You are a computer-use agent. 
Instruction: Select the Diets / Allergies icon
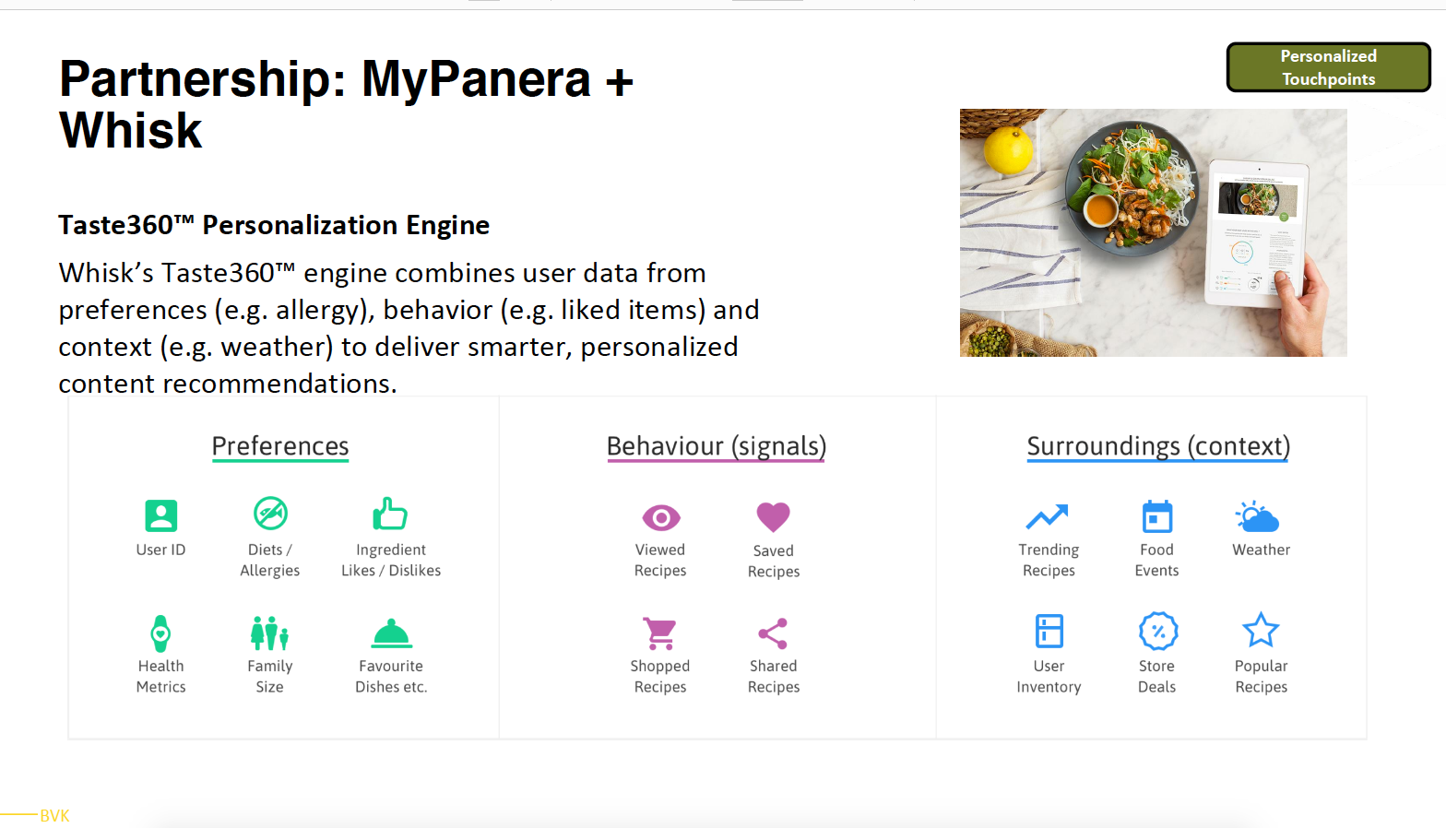coord(270,514)
